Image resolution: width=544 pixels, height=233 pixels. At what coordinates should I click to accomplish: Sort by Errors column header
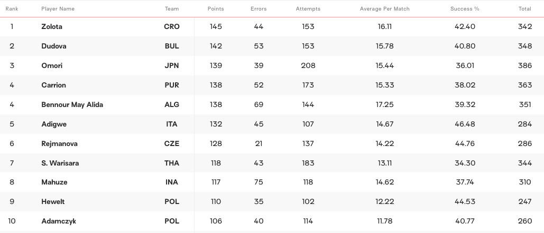pos(259,9)
